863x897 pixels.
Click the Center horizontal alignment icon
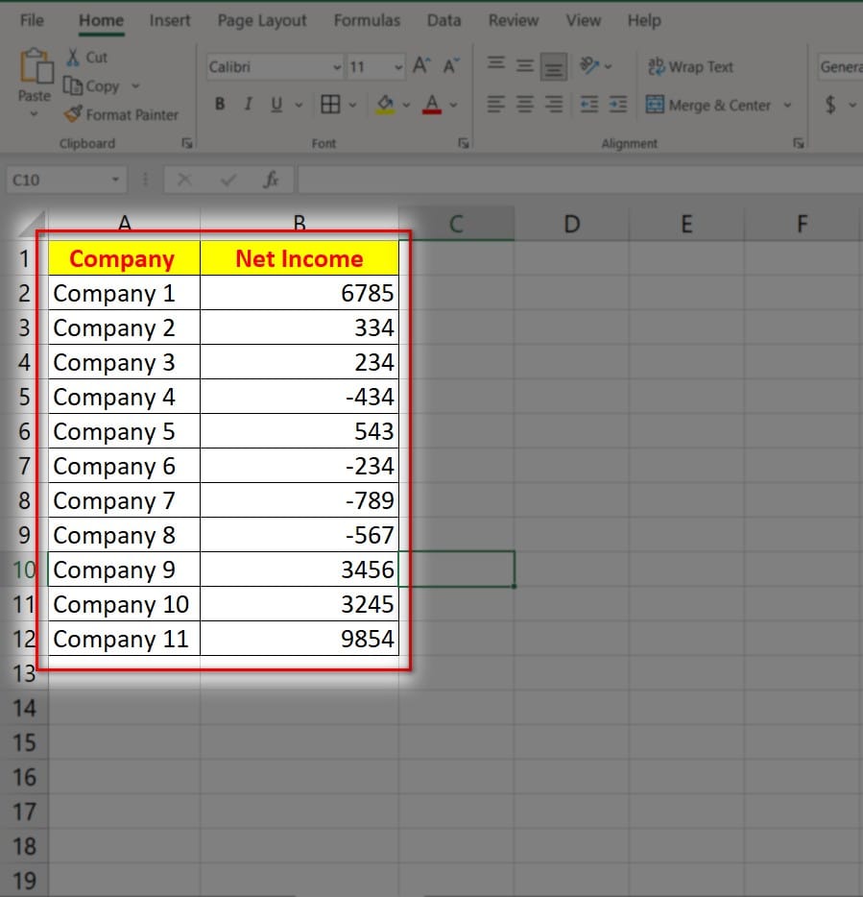tap(524, 105)
